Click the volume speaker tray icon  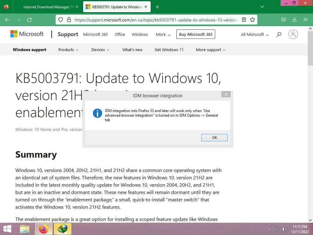coord(284,229)
